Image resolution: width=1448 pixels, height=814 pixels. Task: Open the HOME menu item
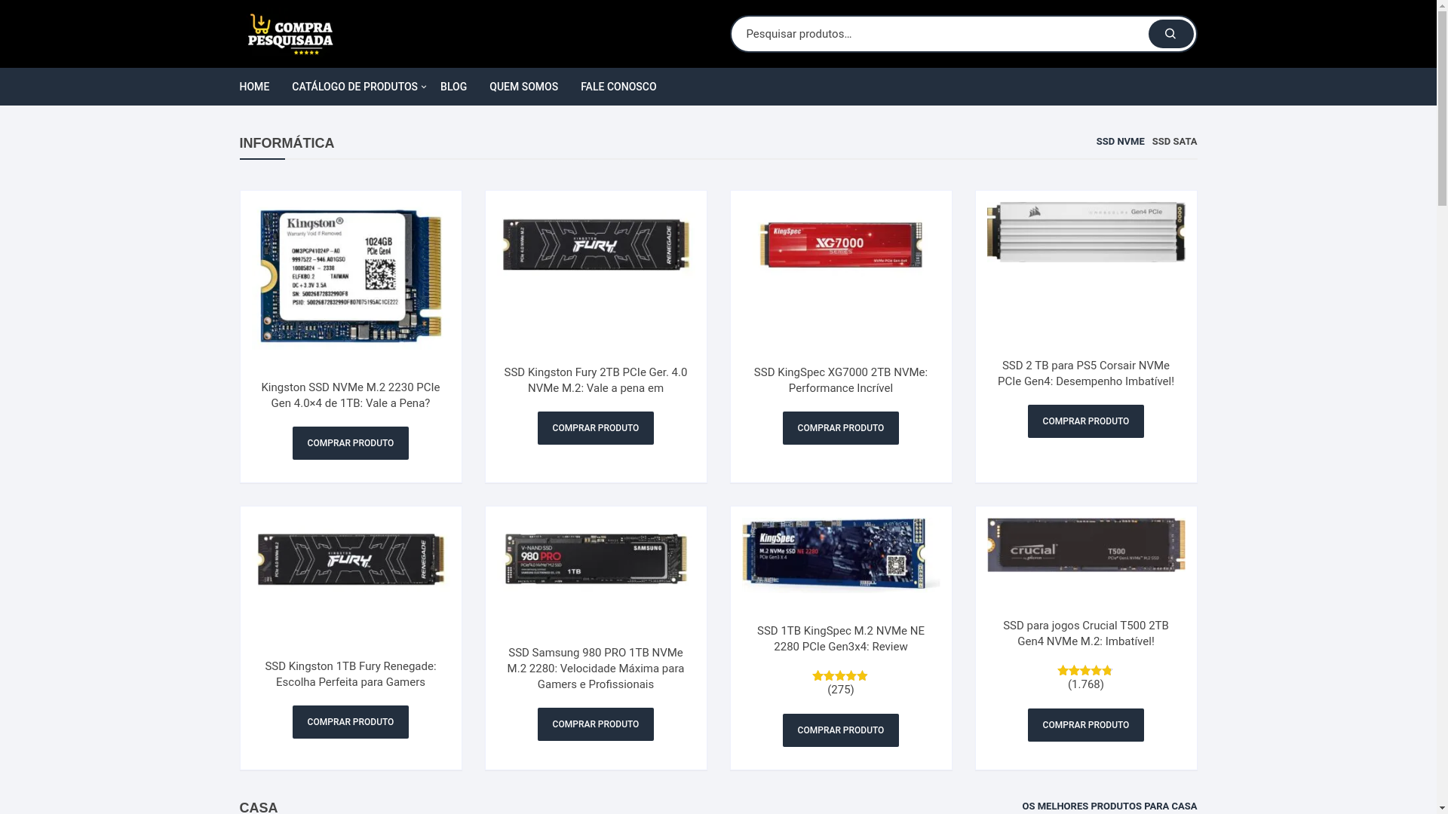pyautogui.click(x=254, y=87)
